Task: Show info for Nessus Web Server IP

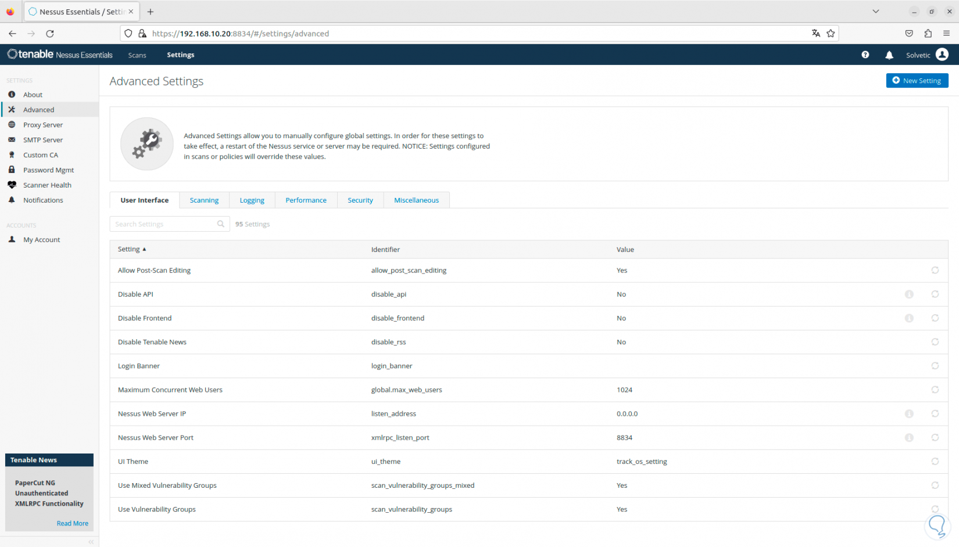Action: (x=909, y=414)
